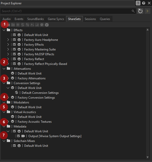
Task: Toggle the Factory McDSP Effects checkbox
Action: tap(14, 54)
